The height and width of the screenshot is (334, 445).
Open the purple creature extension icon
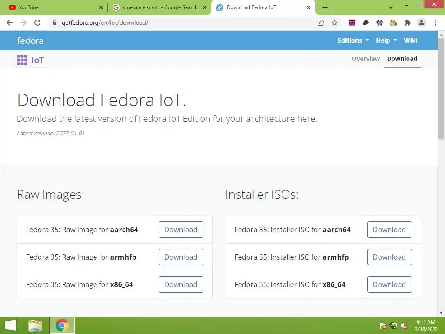click(380, 23)
